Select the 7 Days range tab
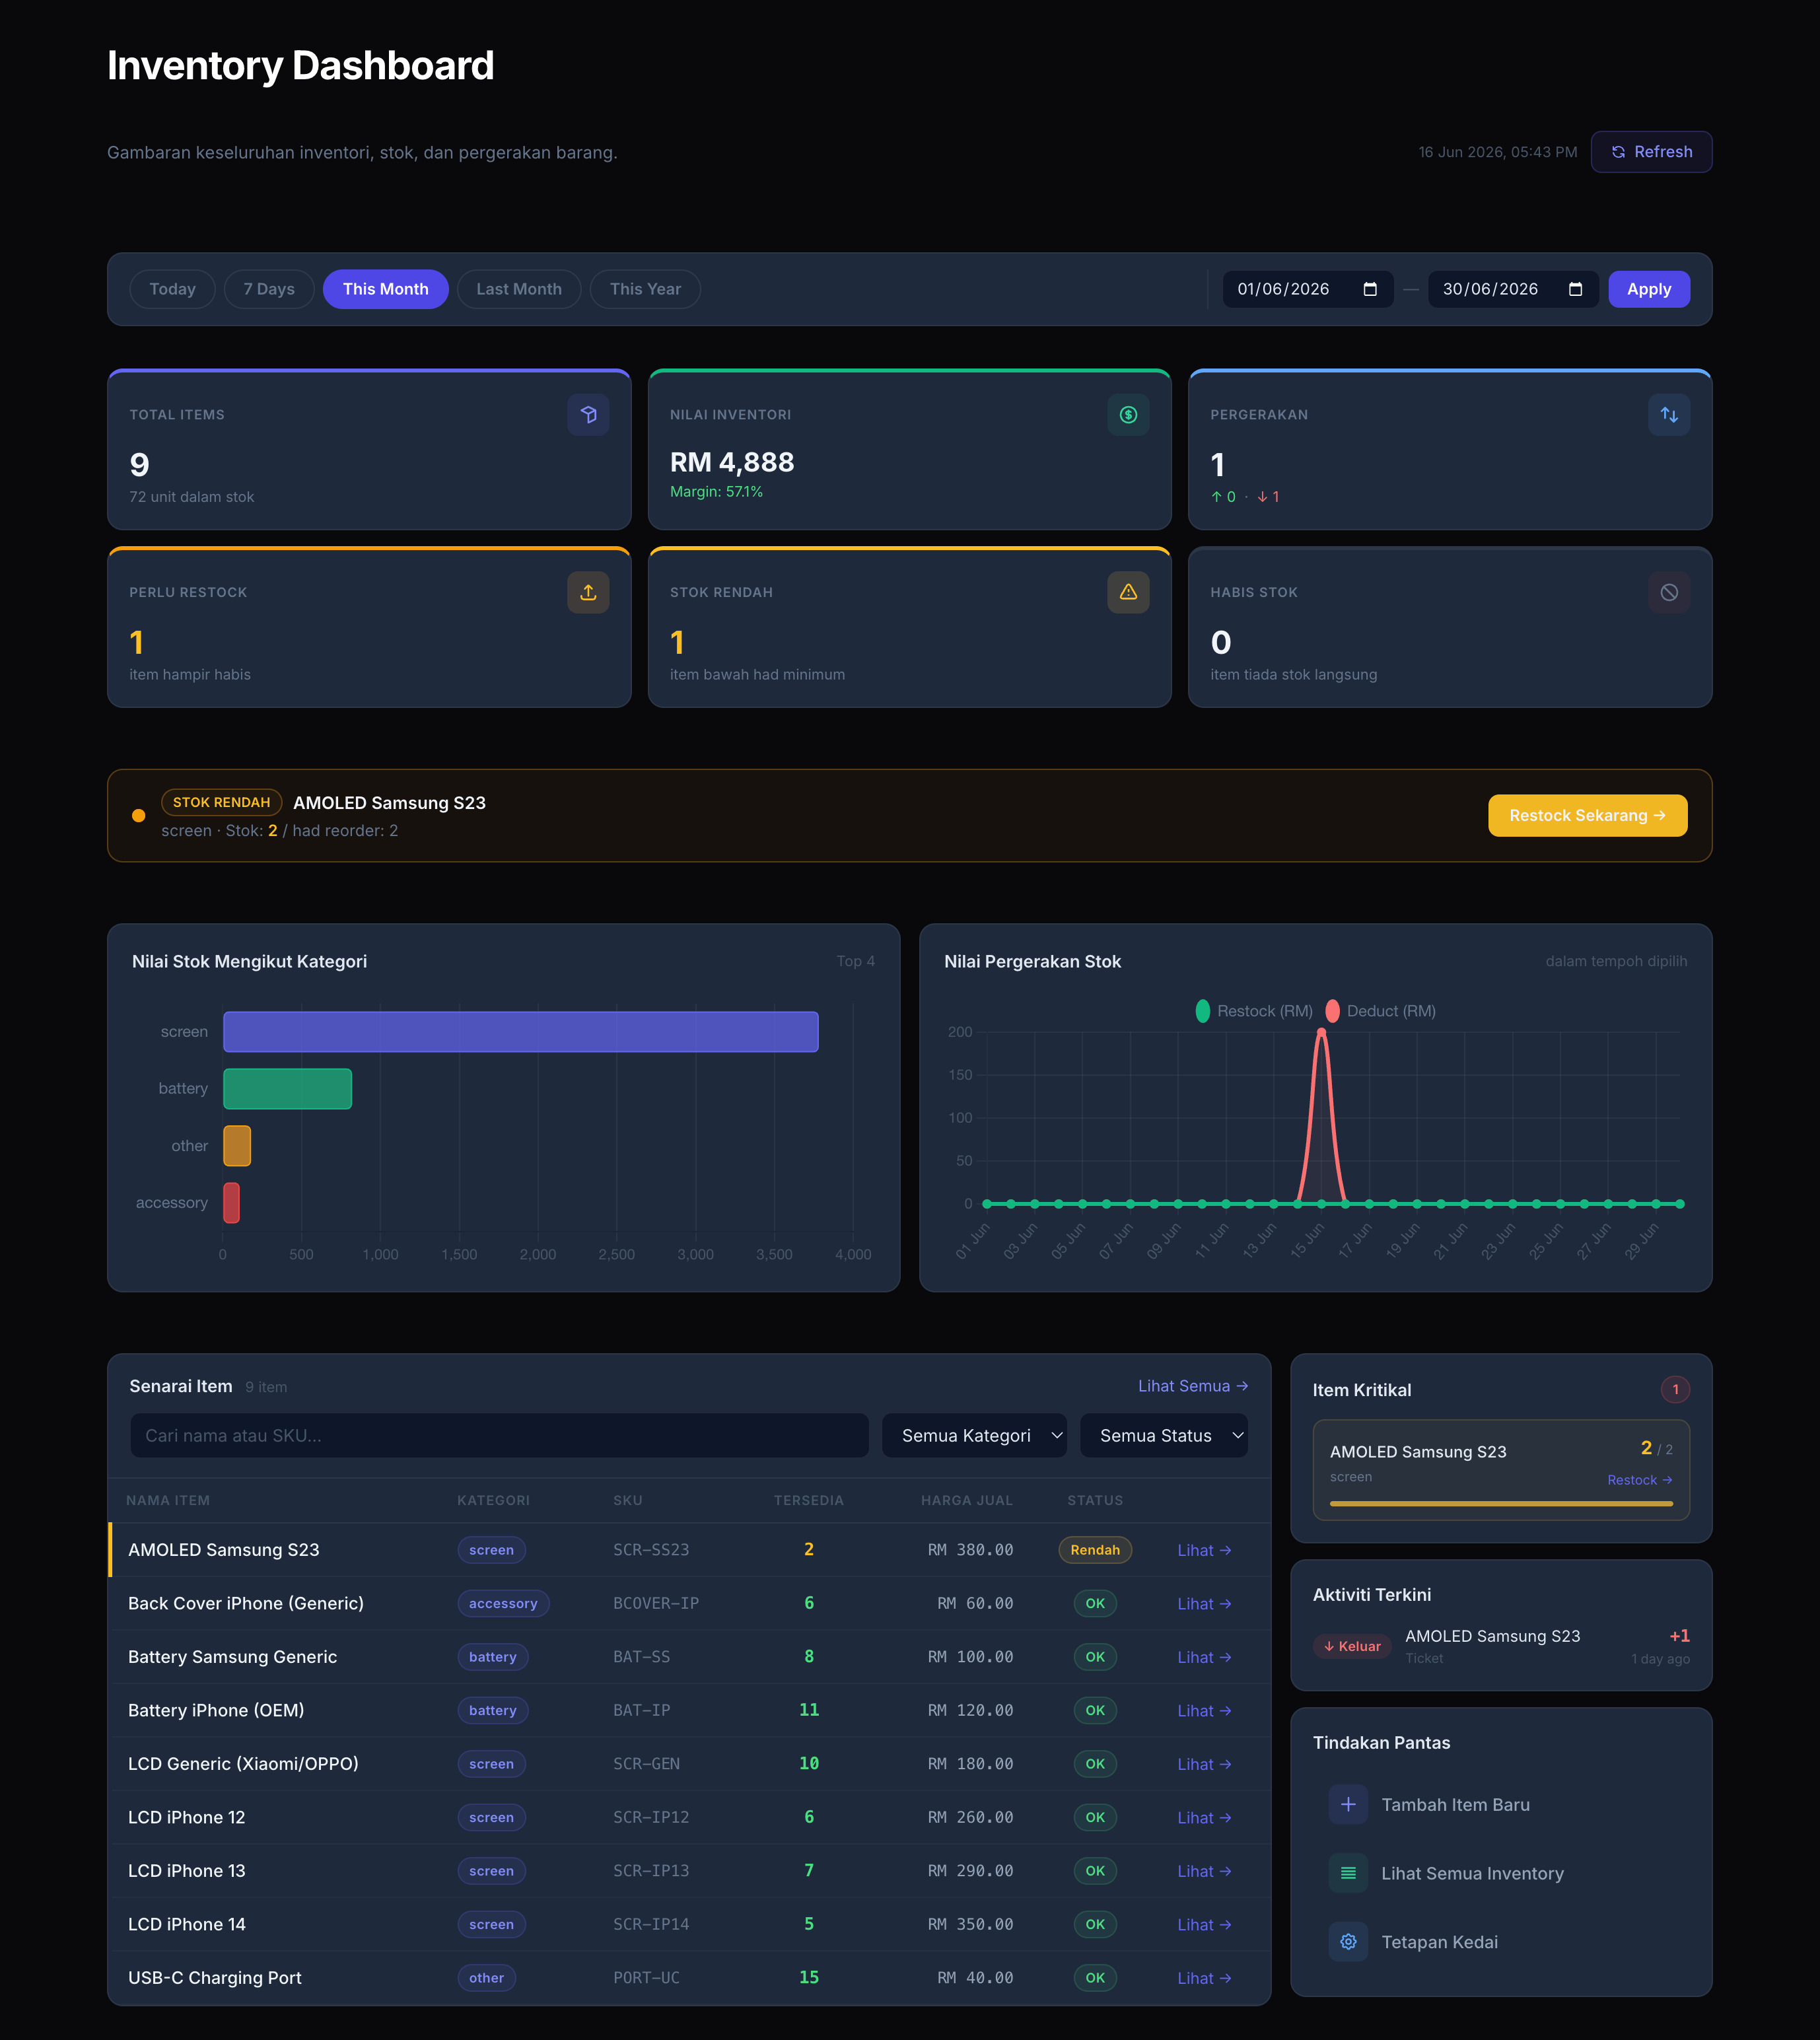1820x2040 pixels. [269, 289]
